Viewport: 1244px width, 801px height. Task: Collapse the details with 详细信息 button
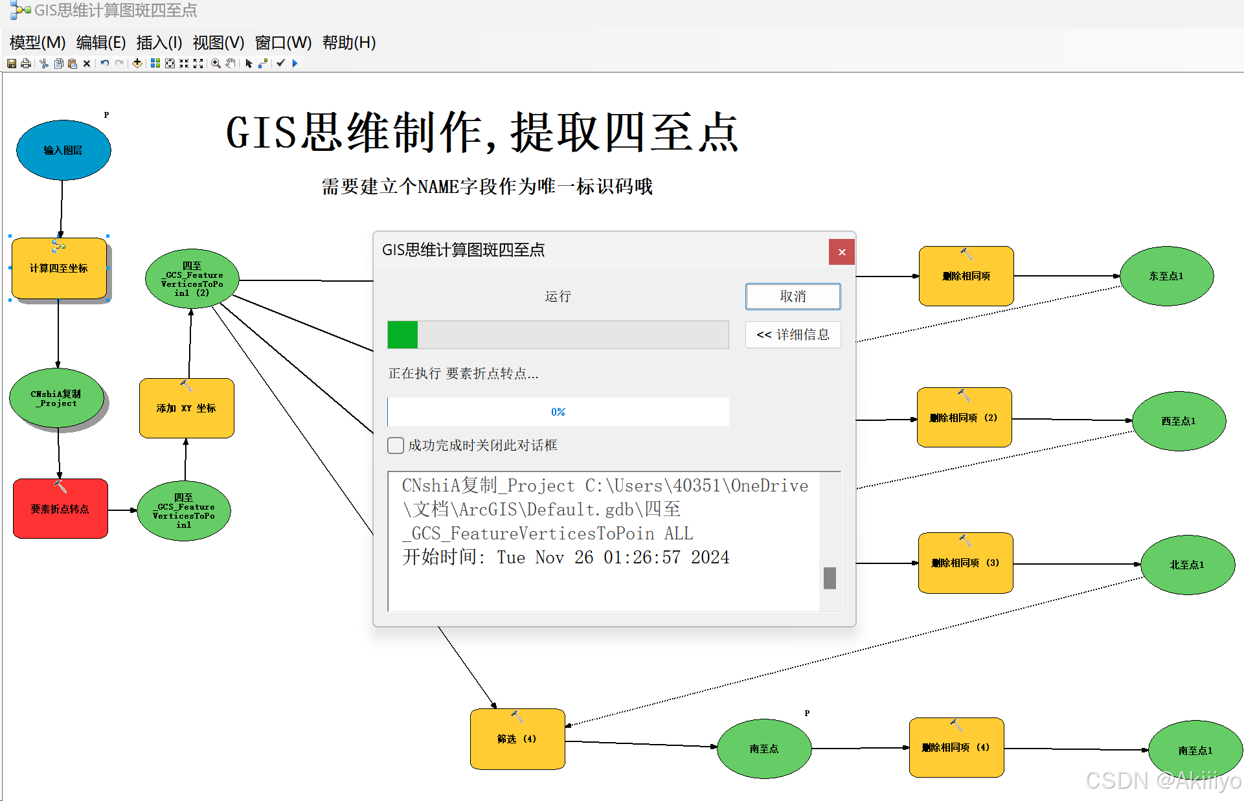point(793,335)
